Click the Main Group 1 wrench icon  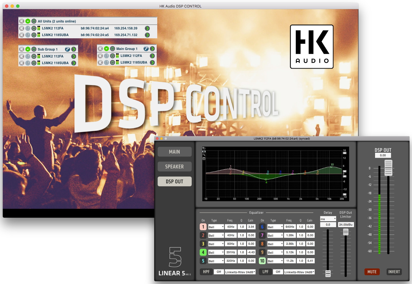pos(146,49)
